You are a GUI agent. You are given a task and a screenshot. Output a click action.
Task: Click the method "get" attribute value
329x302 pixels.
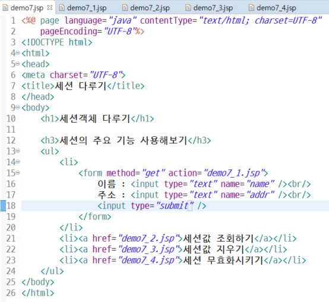click(154, 173)
